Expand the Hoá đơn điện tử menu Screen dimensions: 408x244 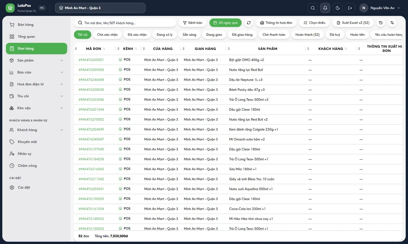[37, 84]
